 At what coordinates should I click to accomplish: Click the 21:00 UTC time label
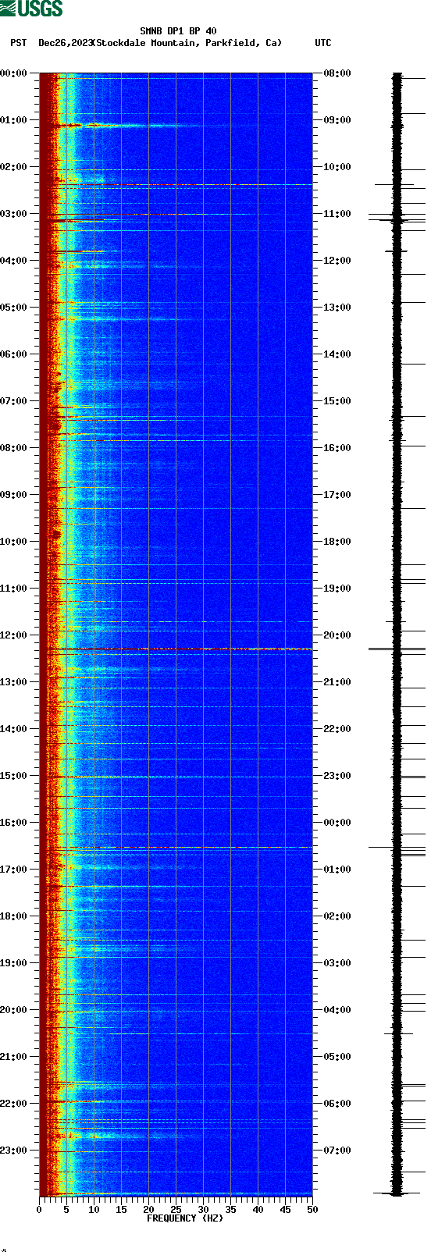click(337, 682)
